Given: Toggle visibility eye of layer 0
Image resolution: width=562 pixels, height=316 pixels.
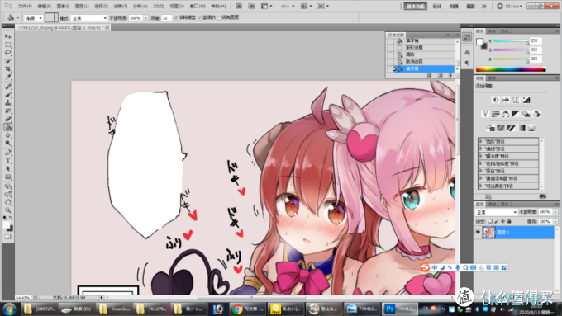Looking at the screenshot, I should pos(478,233).
